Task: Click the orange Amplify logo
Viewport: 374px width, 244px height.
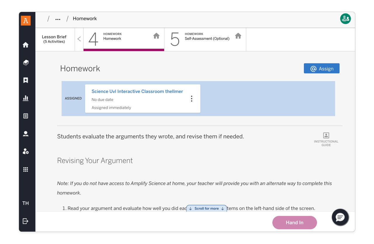Action: click(x=26, y=20)
